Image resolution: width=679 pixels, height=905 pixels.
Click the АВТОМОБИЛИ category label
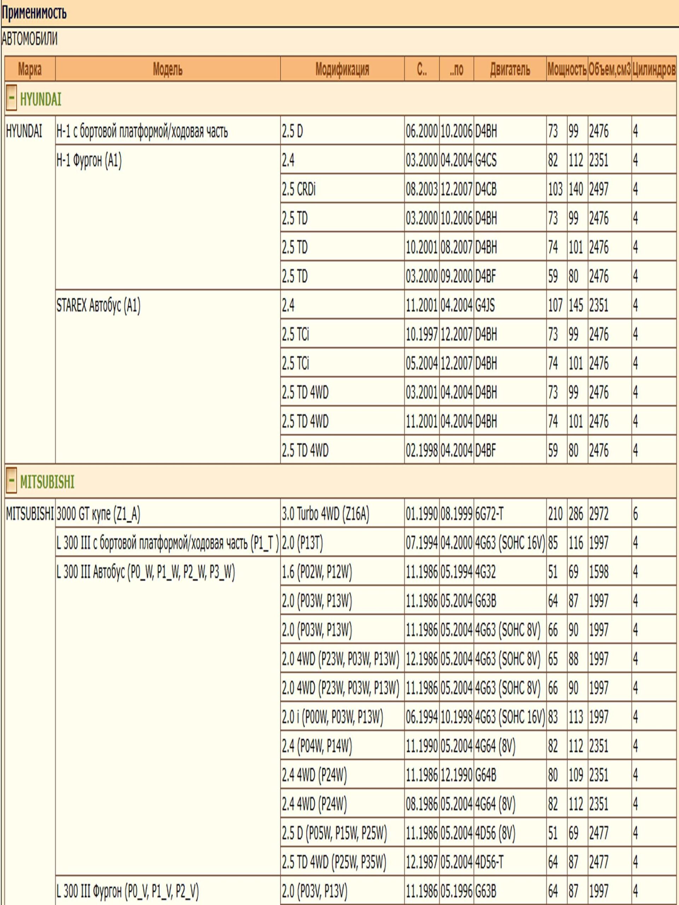[x=29, y=40]
